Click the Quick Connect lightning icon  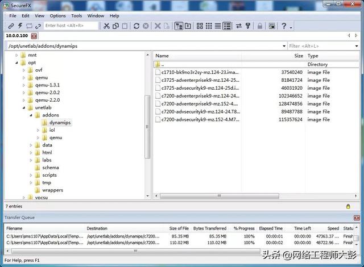click(20, 26)
